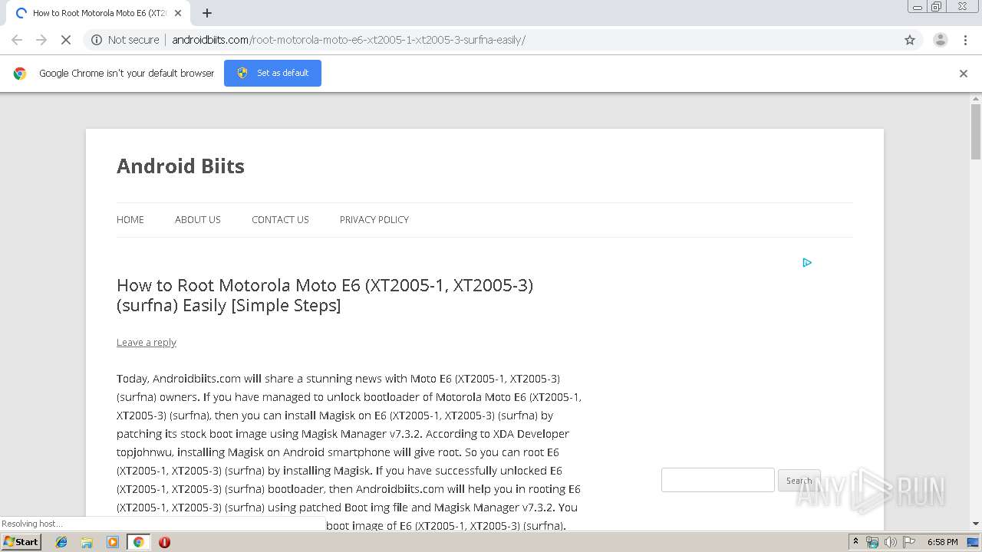Click the Chrome icon in the notification bar
The height and width of the screenshot is (552, 982).
[20, 74]
